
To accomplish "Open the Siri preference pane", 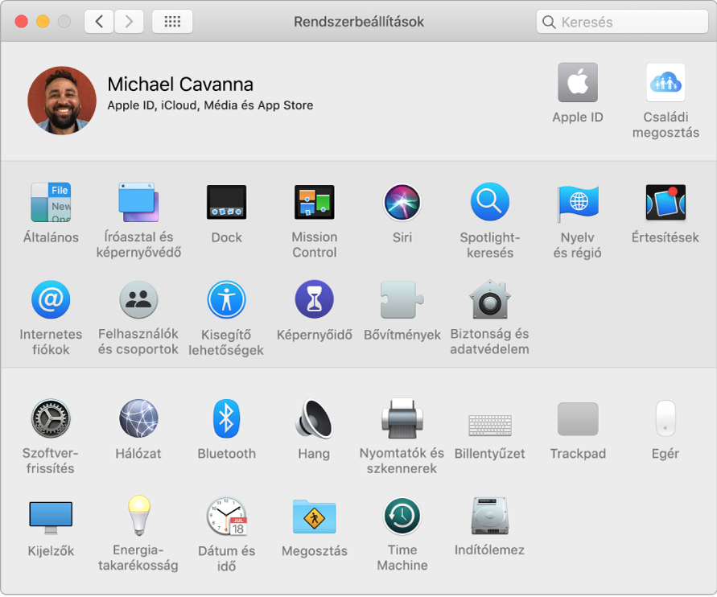I will [402, 203].
